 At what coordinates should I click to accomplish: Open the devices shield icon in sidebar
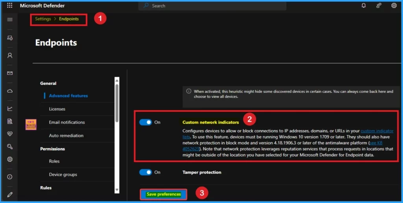pos(10,38)
